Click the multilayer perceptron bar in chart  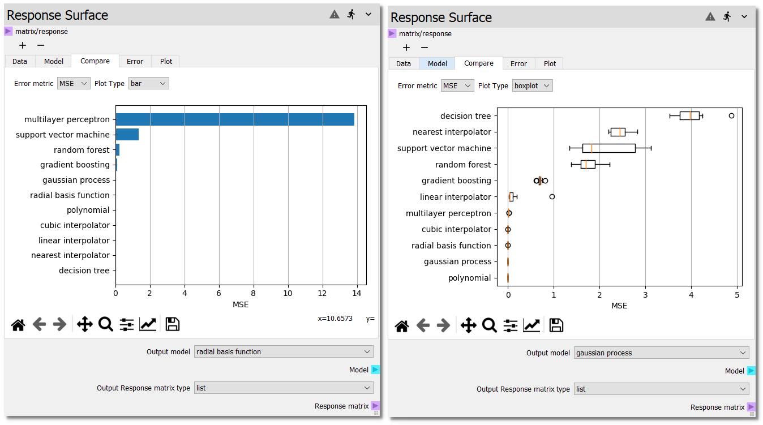tap(235, 119)
